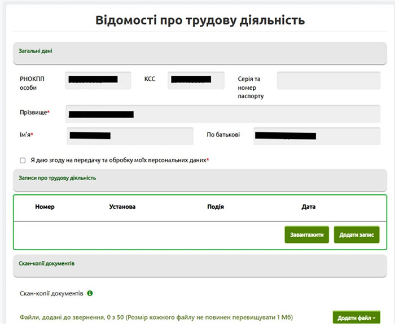Open the Додати файл dropdown button
The width and height of the screenshot is (395, 331).
(x=356, y=317)
